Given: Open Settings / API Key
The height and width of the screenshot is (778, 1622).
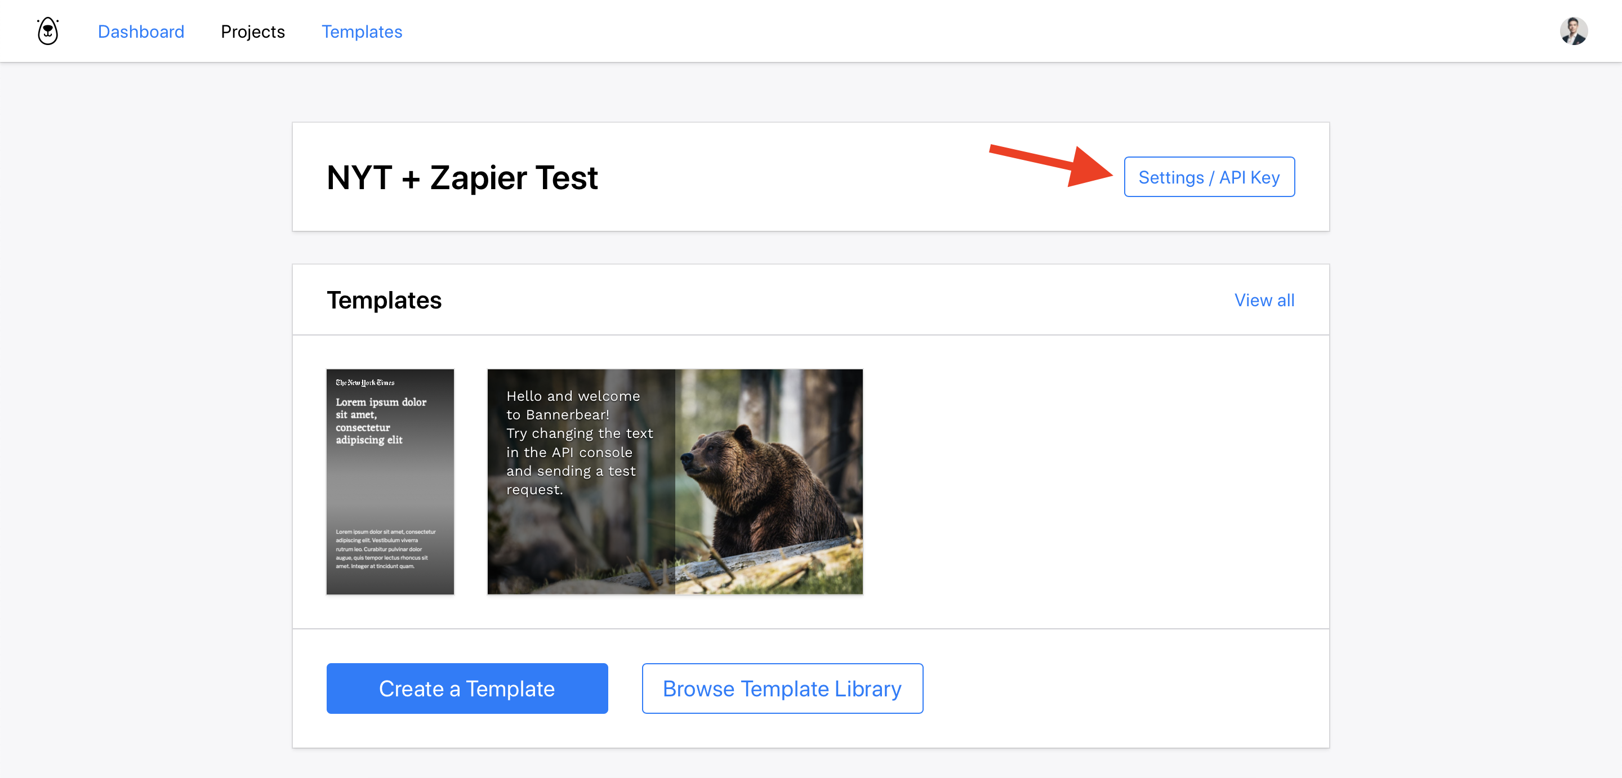Looking at the screenshot, I should click(1208, 177).
